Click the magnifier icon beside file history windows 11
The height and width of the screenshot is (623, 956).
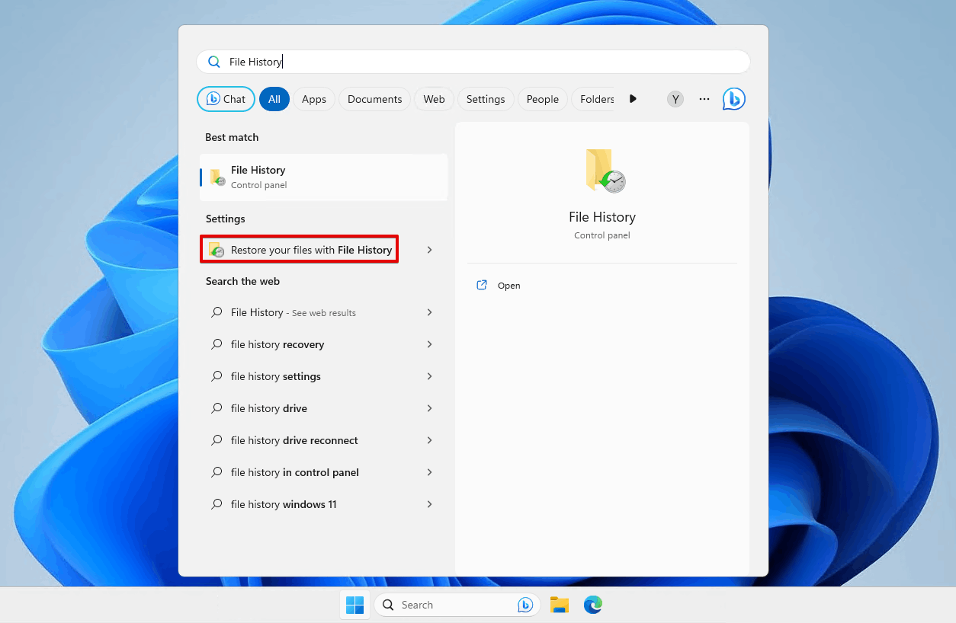217,504
